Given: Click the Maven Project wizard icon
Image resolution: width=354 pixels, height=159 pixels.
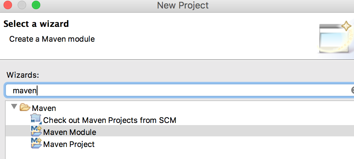Looking at the screenshot, I should coord(36,143).
